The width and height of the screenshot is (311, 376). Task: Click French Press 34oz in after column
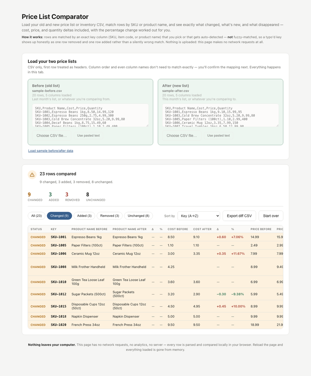coord(127,325)
